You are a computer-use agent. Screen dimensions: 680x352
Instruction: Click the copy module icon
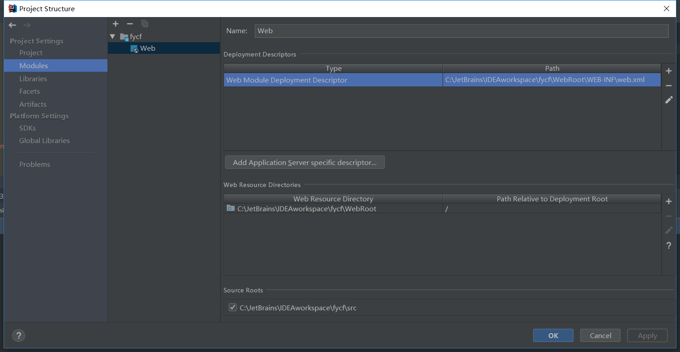(144, 24)
